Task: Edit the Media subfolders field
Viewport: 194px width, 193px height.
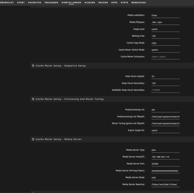Action: click(x=165, y=16)
